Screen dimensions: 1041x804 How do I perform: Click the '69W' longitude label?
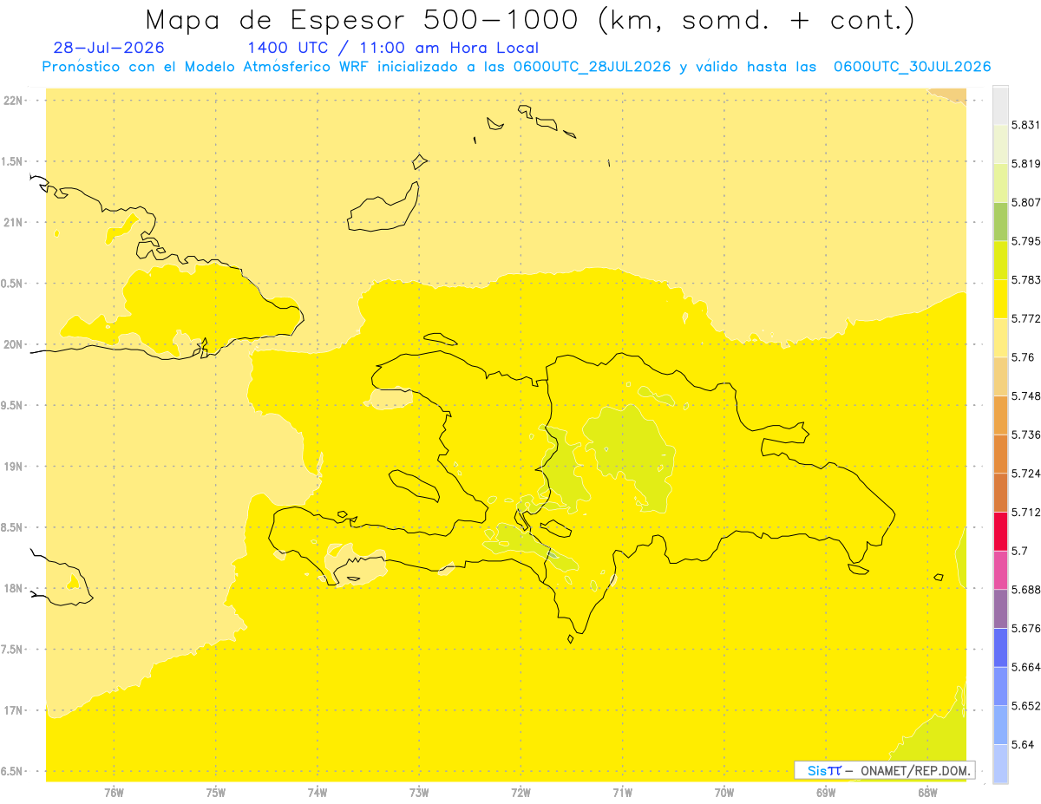pos(825,792)
